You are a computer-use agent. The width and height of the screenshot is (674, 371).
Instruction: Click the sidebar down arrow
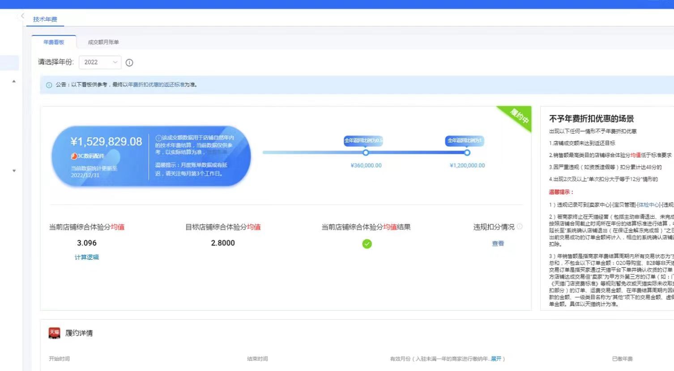(x=14, y=171)
